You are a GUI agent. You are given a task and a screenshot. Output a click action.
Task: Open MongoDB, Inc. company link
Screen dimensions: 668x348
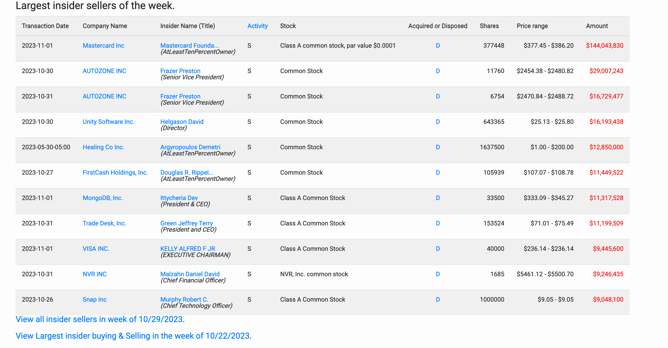(x=102, y=198)
